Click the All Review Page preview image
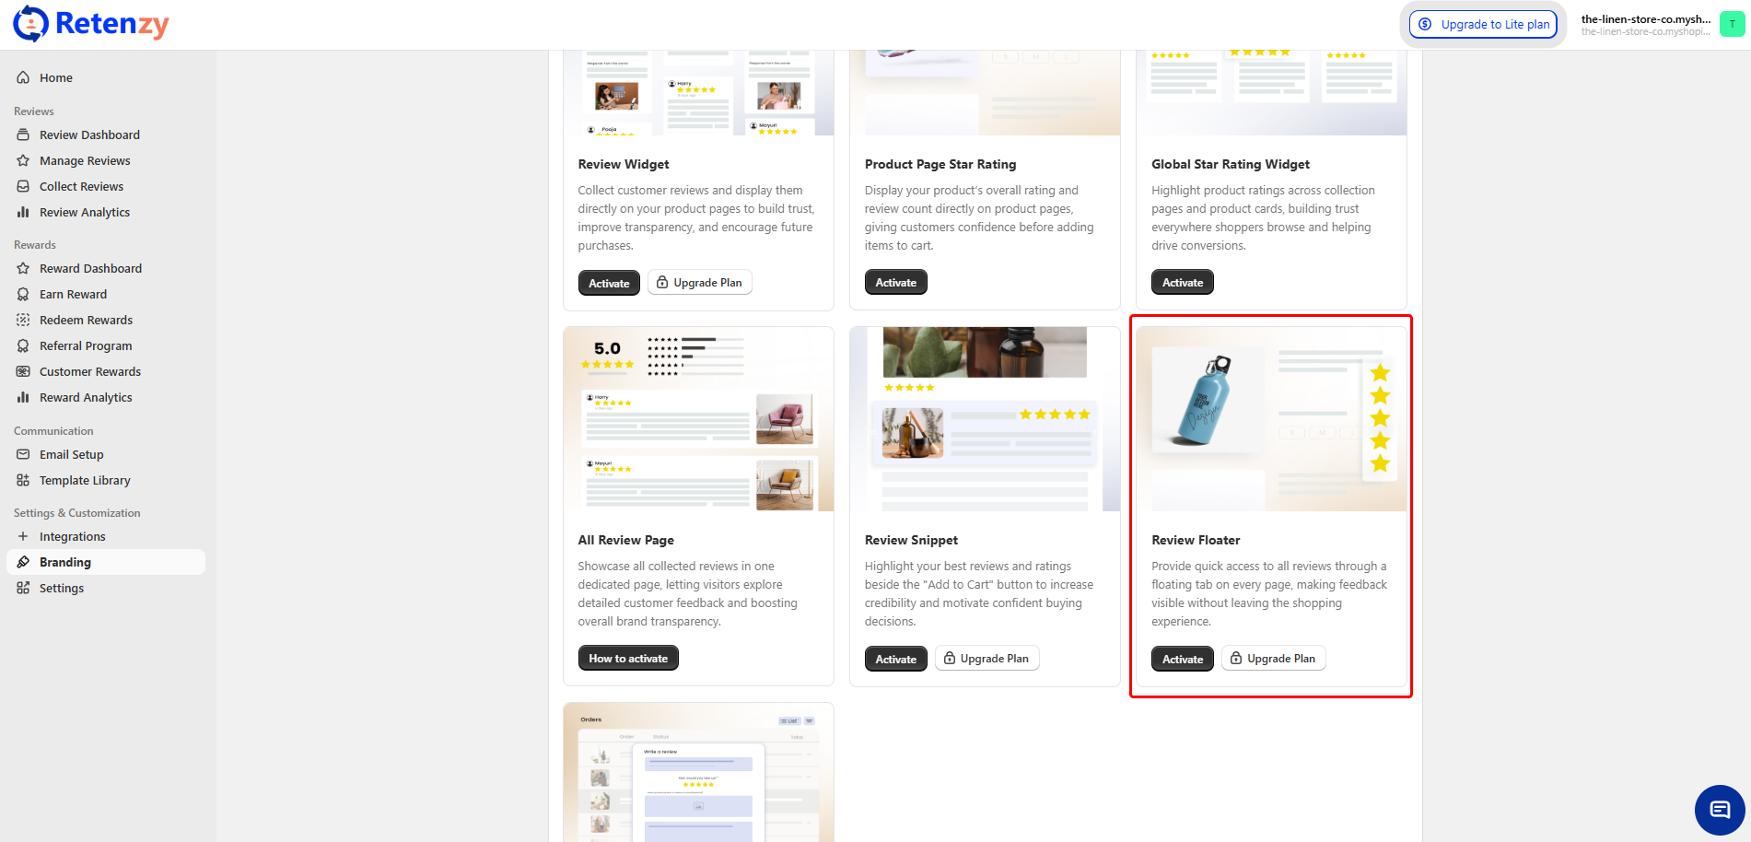Screen dimensions: 1751x842 (x=698, y=419)
